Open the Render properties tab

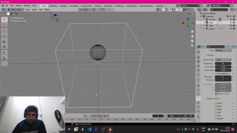pos(198,58)
